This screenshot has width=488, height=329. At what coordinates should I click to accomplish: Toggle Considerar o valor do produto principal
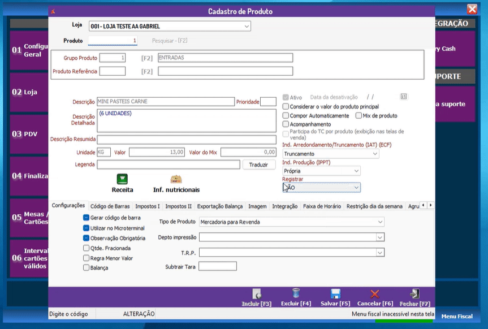click(286, 106)
